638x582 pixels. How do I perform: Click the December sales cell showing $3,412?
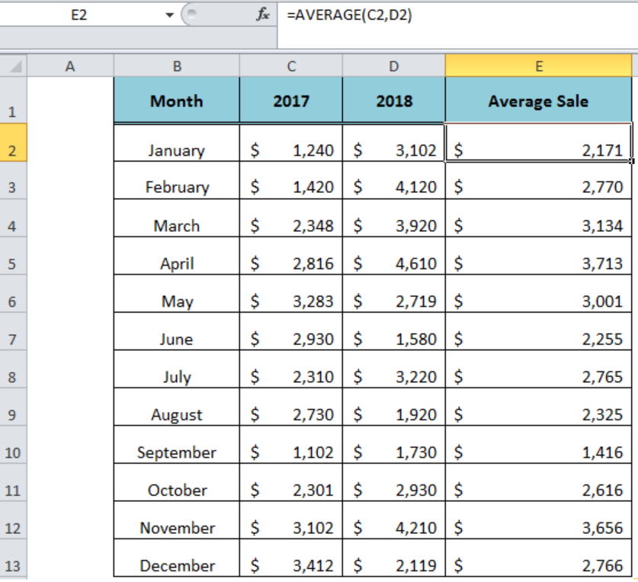290,565
